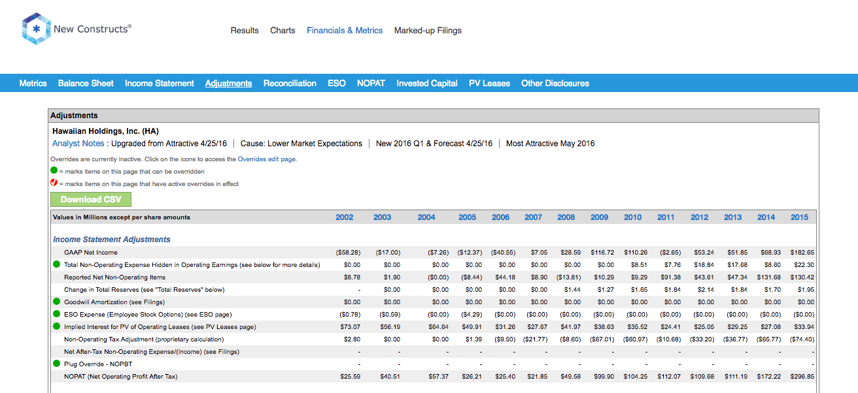
Task: Click green override dot for ESO Expense
Action: [x=56, y=315]
